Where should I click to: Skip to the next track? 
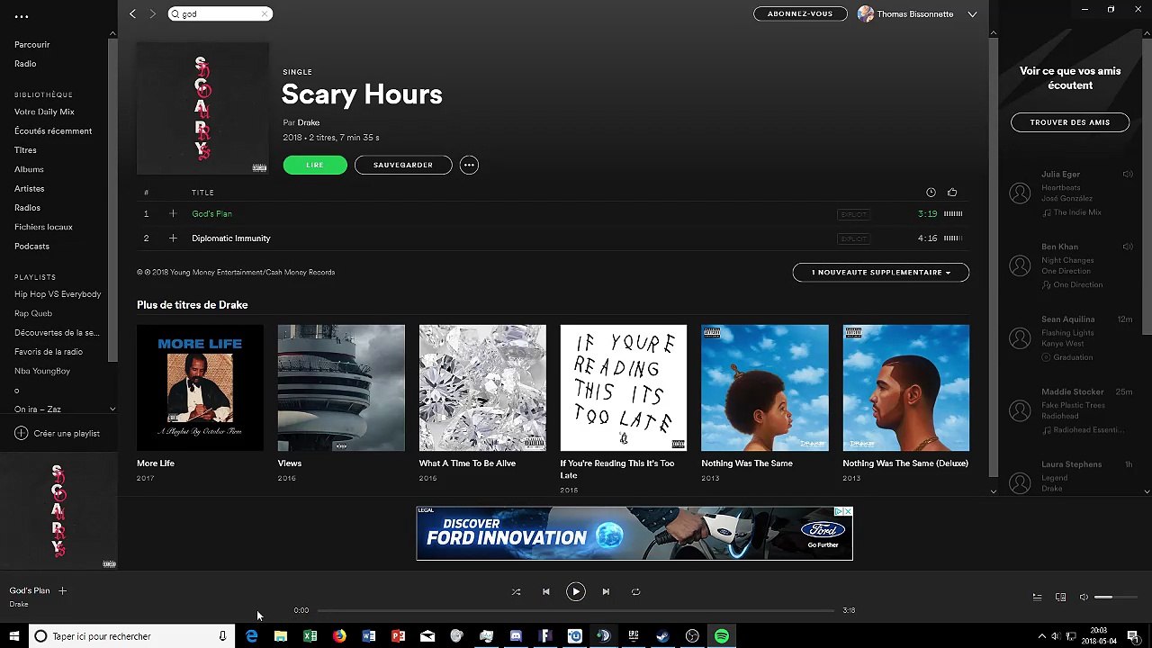click(x=606, y=591)
